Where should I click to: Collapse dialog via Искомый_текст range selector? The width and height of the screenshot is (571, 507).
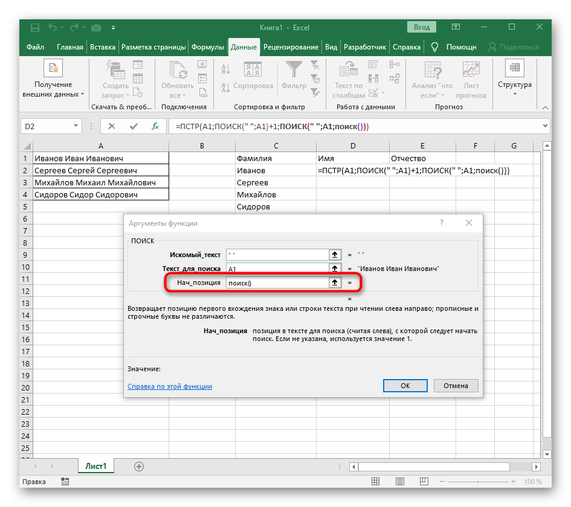click(334, 255)
